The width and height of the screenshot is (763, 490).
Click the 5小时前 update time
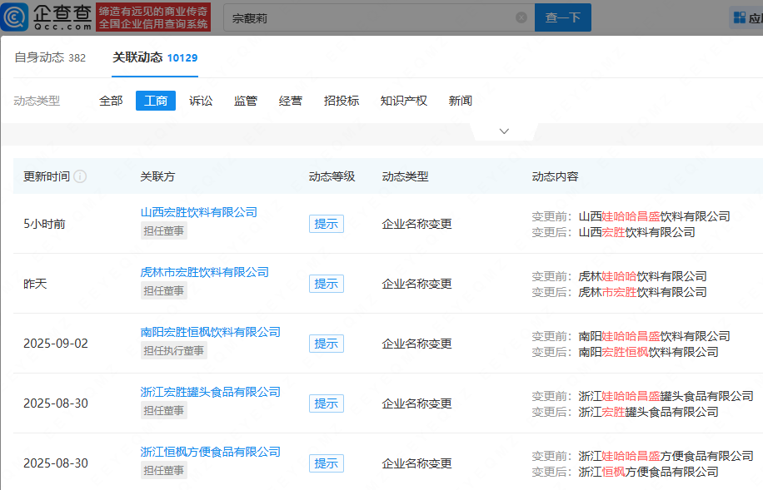coord(44,224)
